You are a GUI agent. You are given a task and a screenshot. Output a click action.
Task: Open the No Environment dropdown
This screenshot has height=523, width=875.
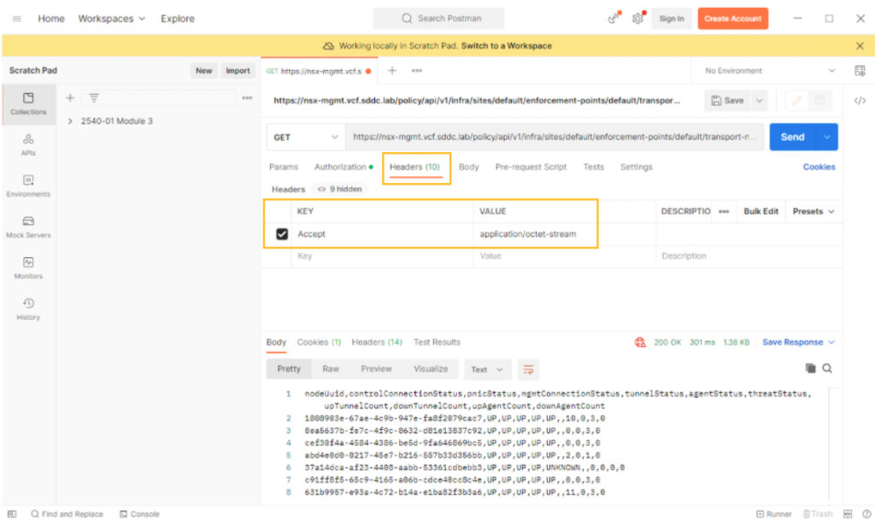point(770,71)
